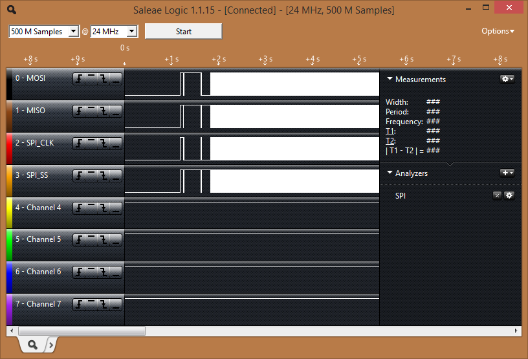Remove the SPI analyzer with its X icon
This screenshot has width=528, height=359.
pos(498,195)
